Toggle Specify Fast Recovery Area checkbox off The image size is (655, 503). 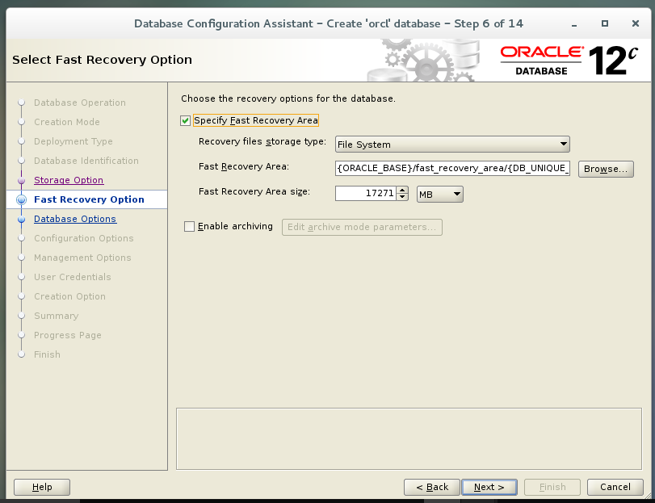pyautogui.click(x=185, y=120)
